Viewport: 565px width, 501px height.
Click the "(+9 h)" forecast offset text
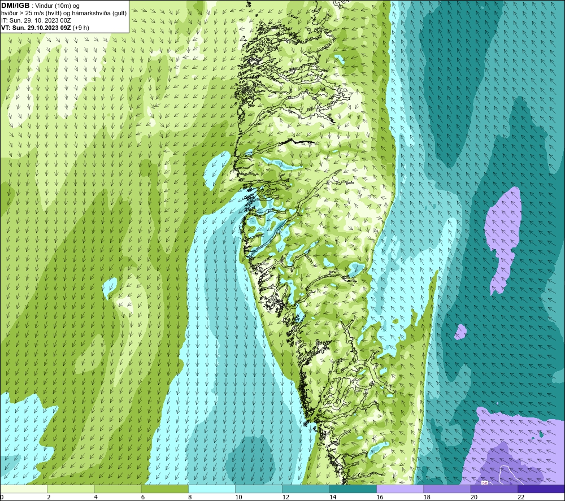pos(81,28)
